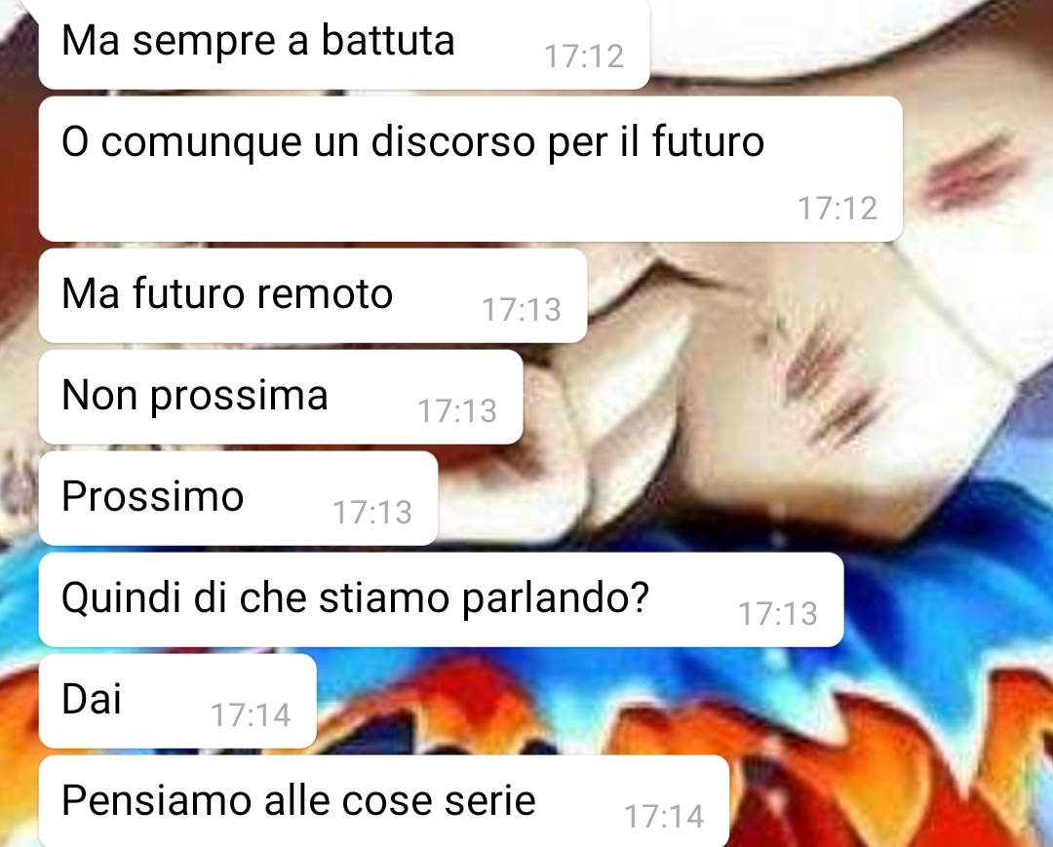Tap the word "battuta" in the top message
This screenshot has width=1053, height=847.
tap(388, 40)
